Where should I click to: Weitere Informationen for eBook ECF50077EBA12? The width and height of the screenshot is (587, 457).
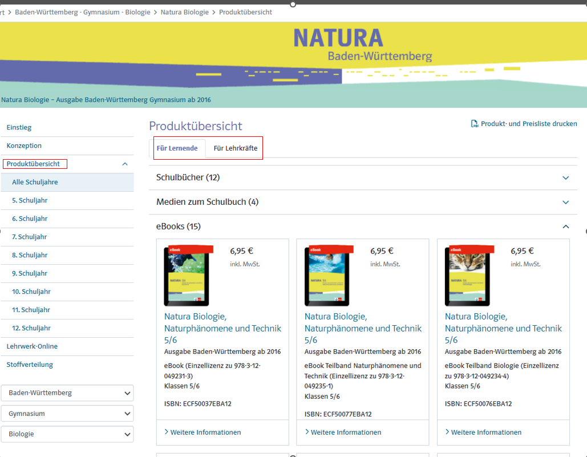(x=343, y=432)
